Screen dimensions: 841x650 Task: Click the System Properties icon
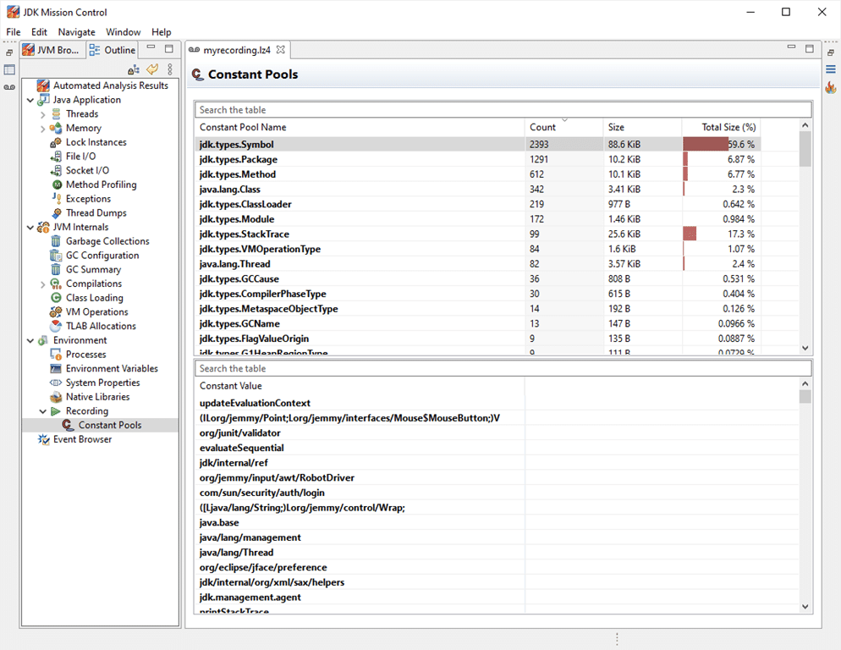pyautogui.click(x=56, y=383)
